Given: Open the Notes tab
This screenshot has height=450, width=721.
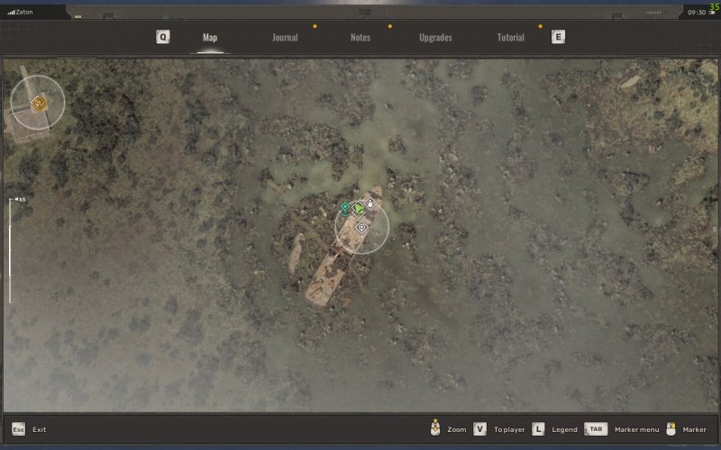Looking at the screenshot, I should pyautogui.click(x=360, y=38).
